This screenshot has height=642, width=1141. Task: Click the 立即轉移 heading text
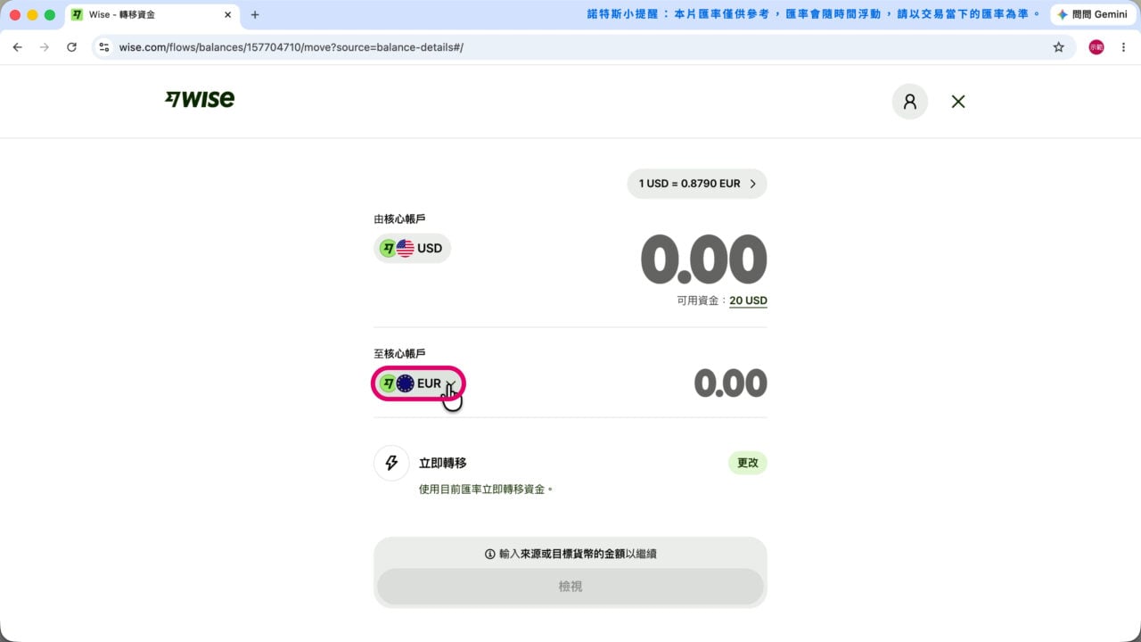[x=443, y=463]
